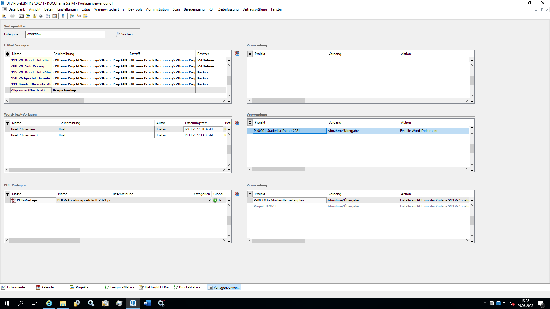550x309 pixels.
Task: Open the Administration menu
Action: 157,9
